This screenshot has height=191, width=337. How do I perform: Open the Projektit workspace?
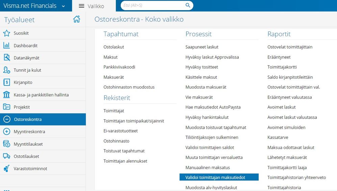(x=22, y=107)
